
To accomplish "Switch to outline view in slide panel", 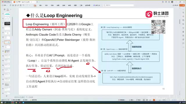I will click(x=5, y=10).
